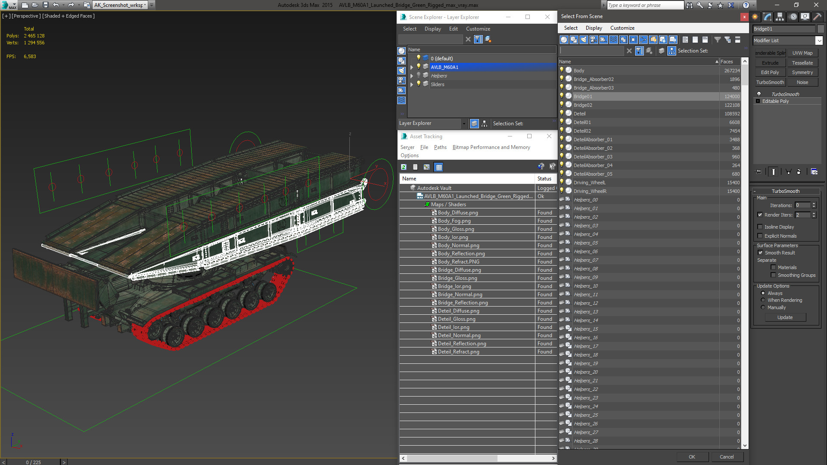Image resolution: width=827 pixels, height=465 pixels.
Task: Increase the Iterations spinner value
Action: tap(814, 204)
